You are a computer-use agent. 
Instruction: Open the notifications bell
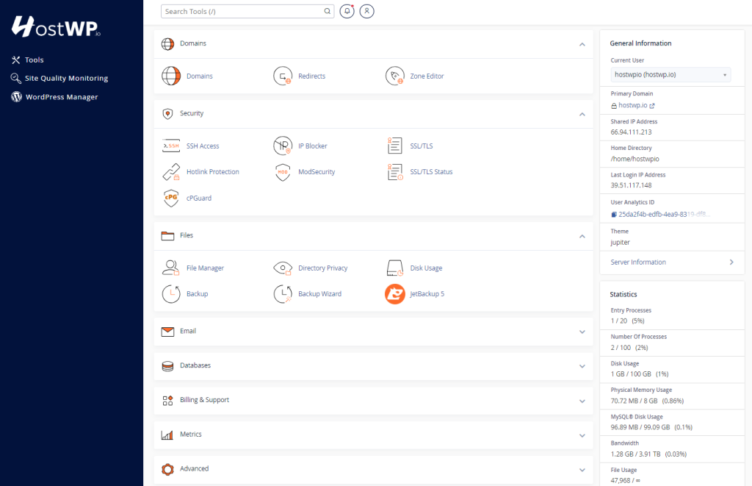tap(347, 11)
